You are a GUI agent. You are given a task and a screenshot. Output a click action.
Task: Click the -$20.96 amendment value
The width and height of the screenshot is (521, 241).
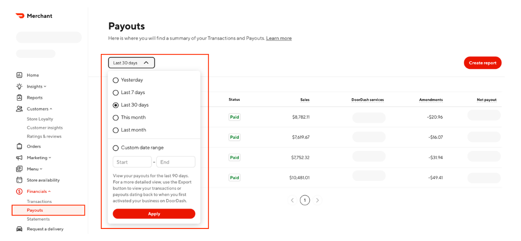click(435, 117)
